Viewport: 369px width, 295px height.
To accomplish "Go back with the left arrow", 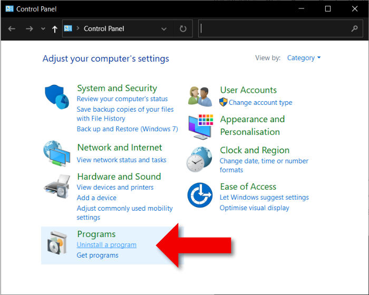I will pyautogui.click(x=12, y=28).
